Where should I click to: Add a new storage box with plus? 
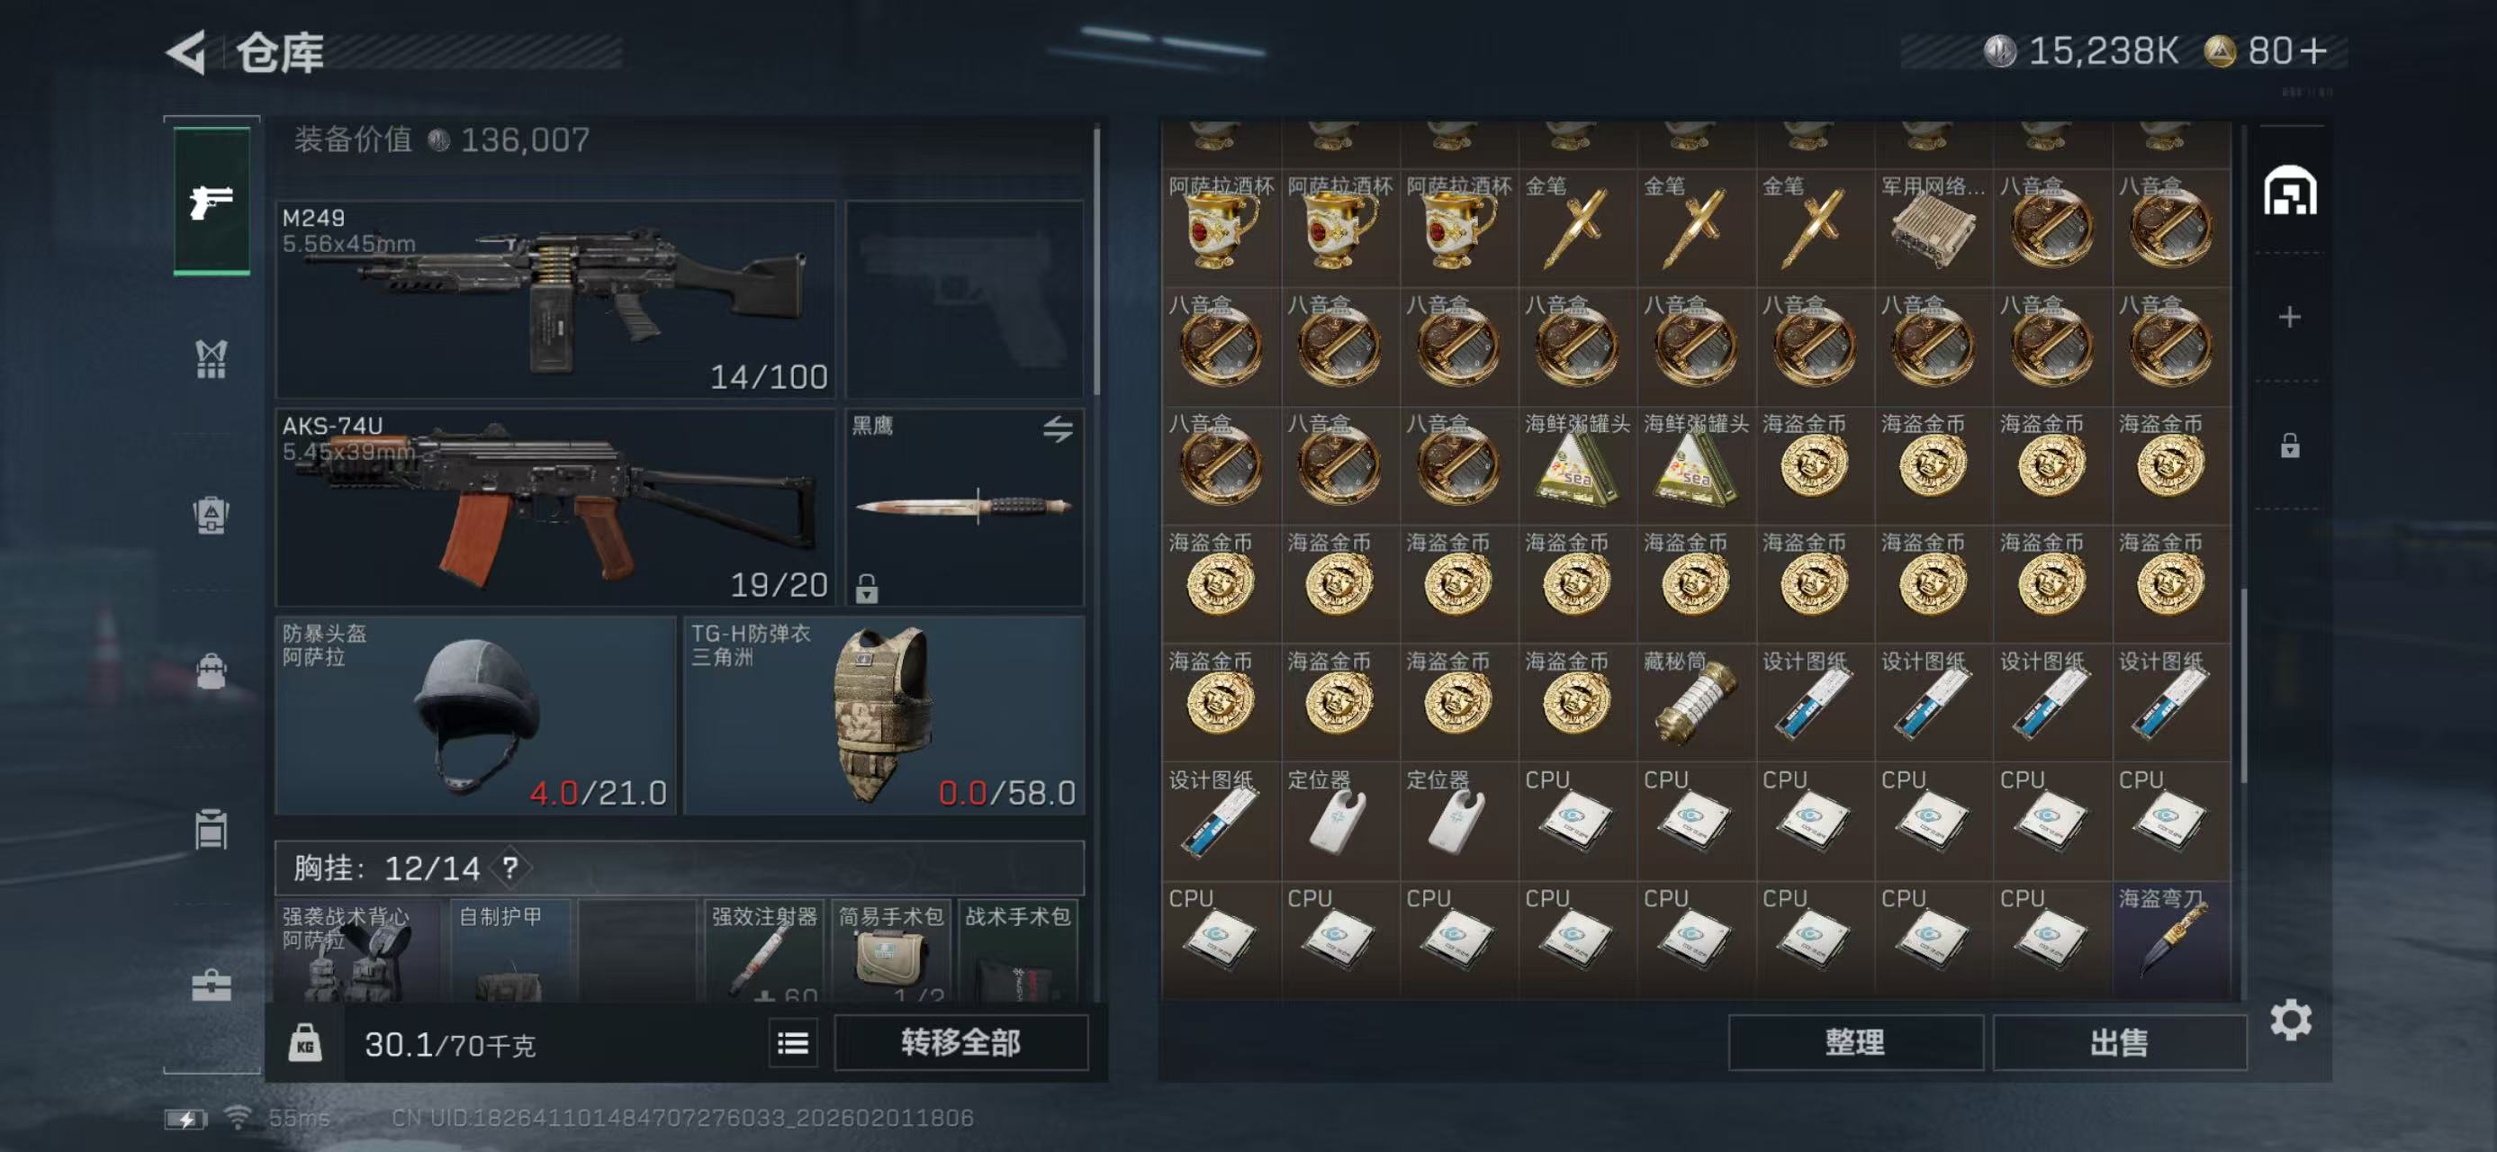2290,317
